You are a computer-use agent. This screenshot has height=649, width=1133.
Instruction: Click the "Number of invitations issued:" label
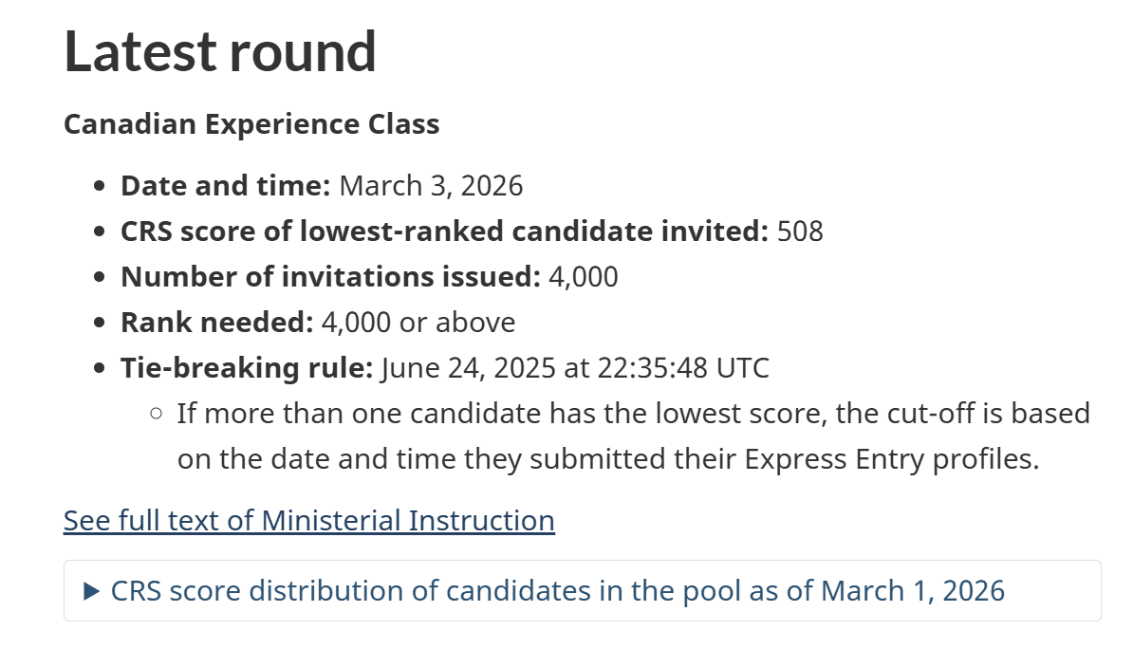coord(330,277)
